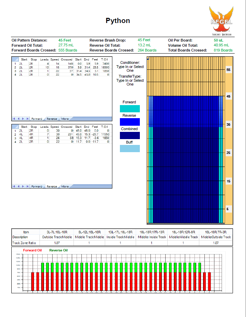
Task: Open the Forward tab in lower table
Action: (37, 186)
